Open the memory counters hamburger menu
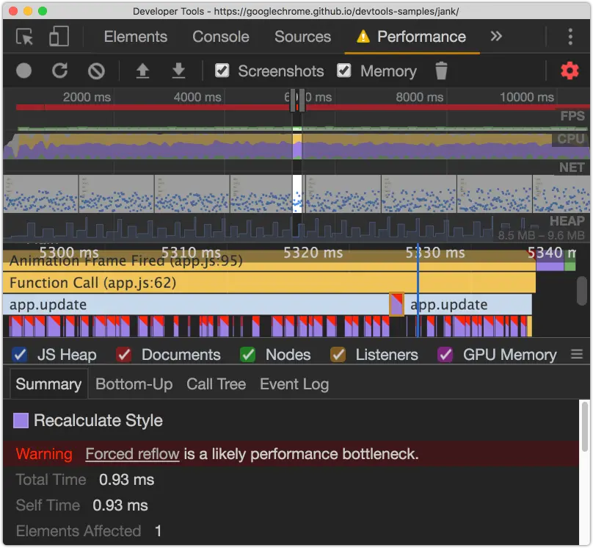This screenshot has height=548, width=593. pyautogui.click(x=577, y=355)
